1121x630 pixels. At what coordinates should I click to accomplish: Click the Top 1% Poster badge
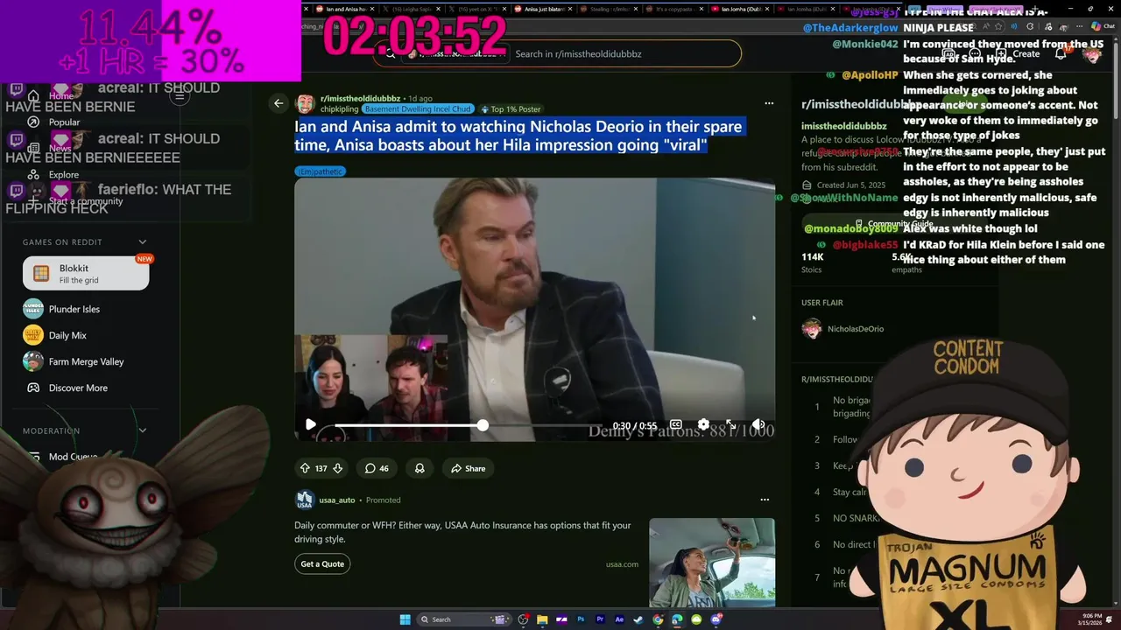click(x=511, y=109)
